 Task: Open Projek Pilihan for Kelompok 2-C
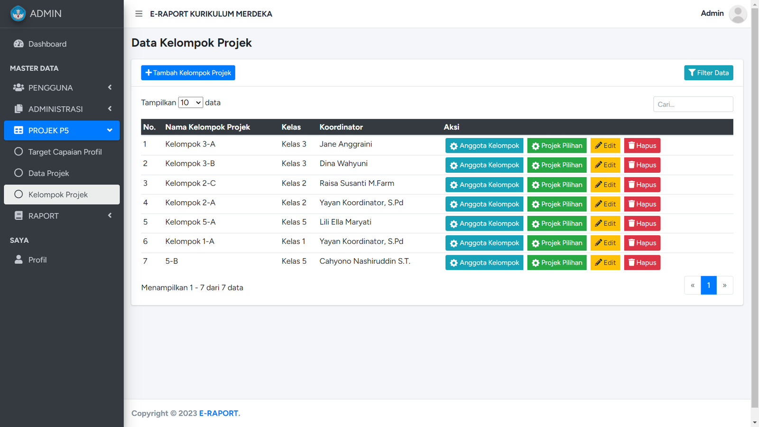(x=556, y=185)
